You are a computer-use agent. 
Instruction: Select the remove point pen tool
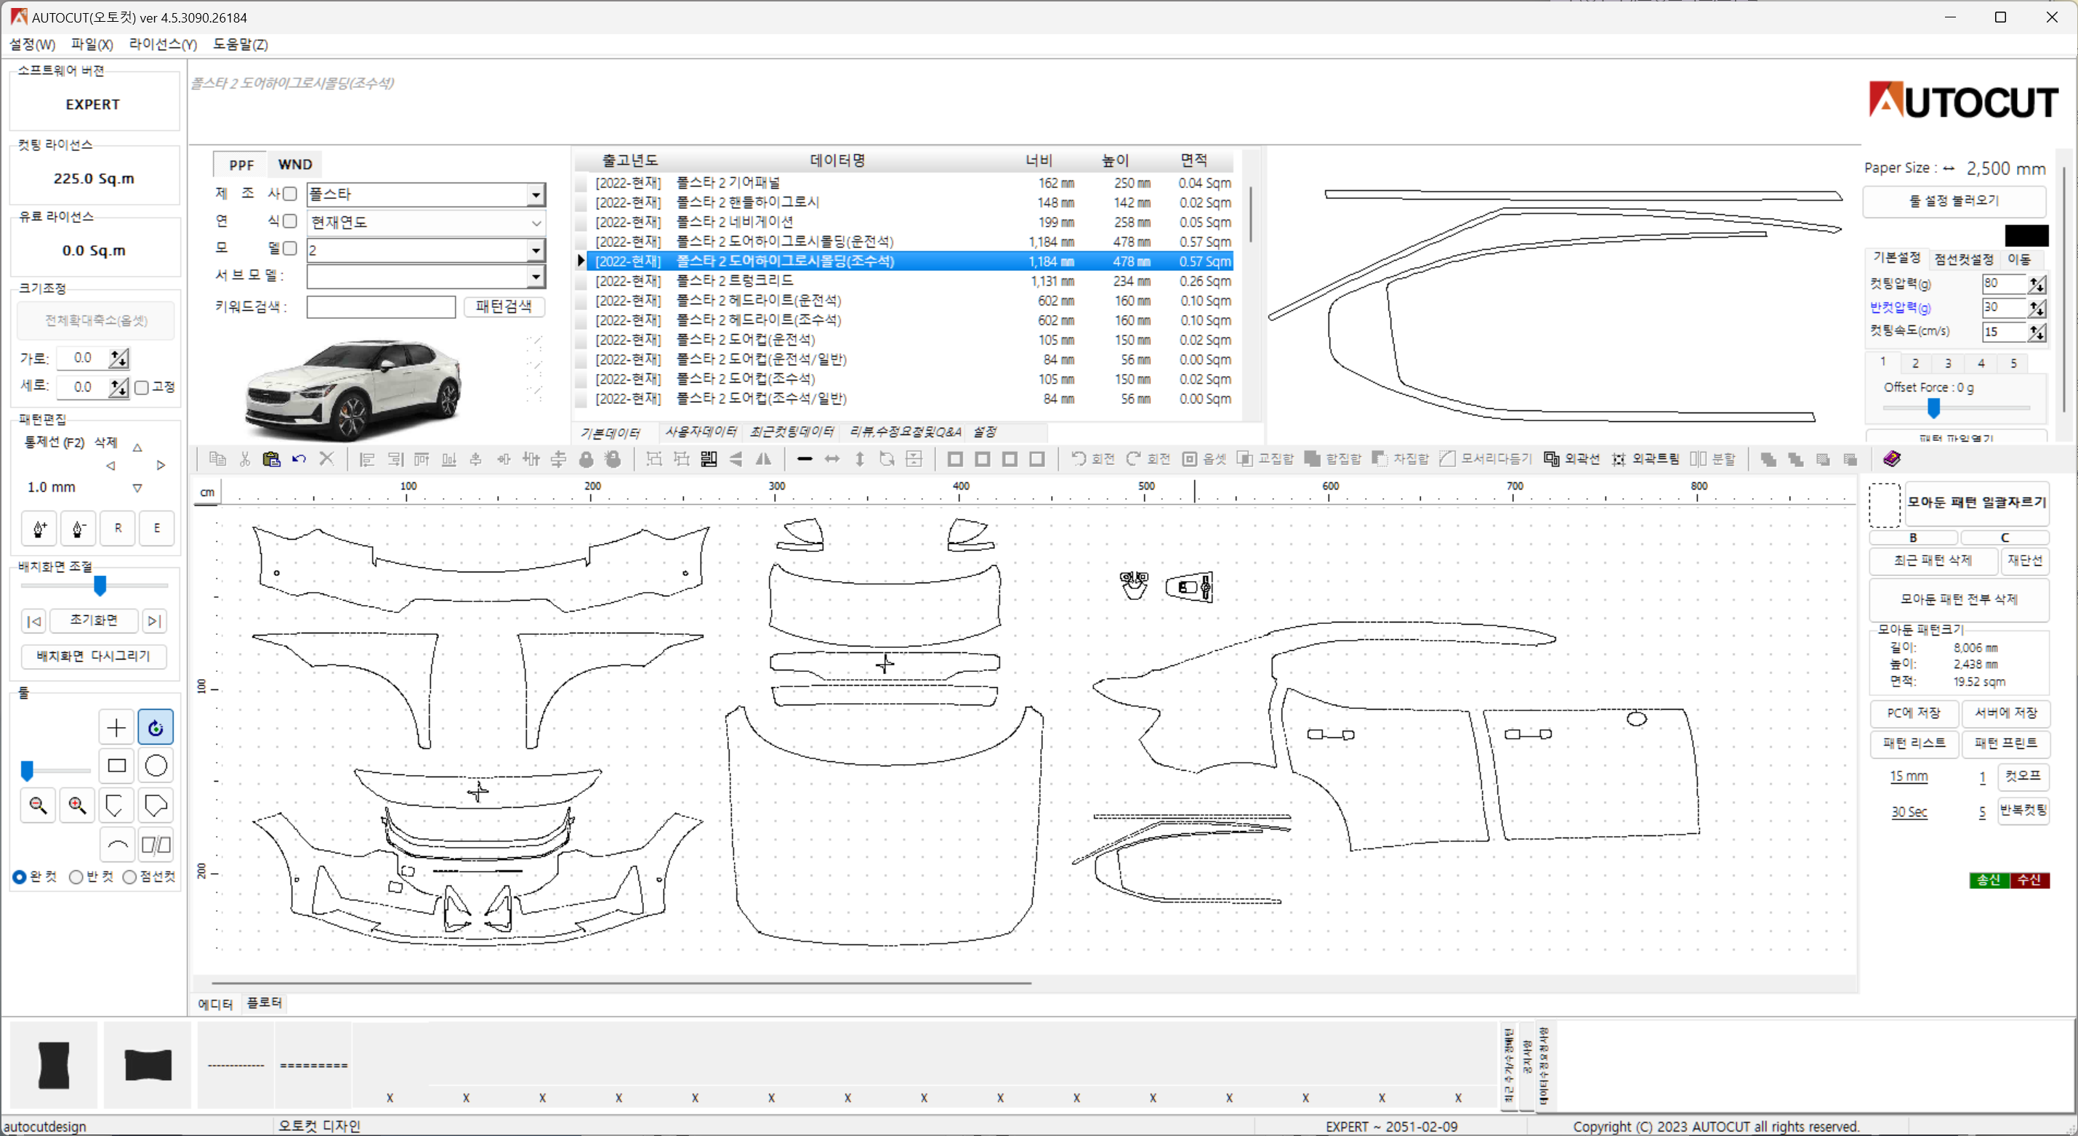point(78,529)
